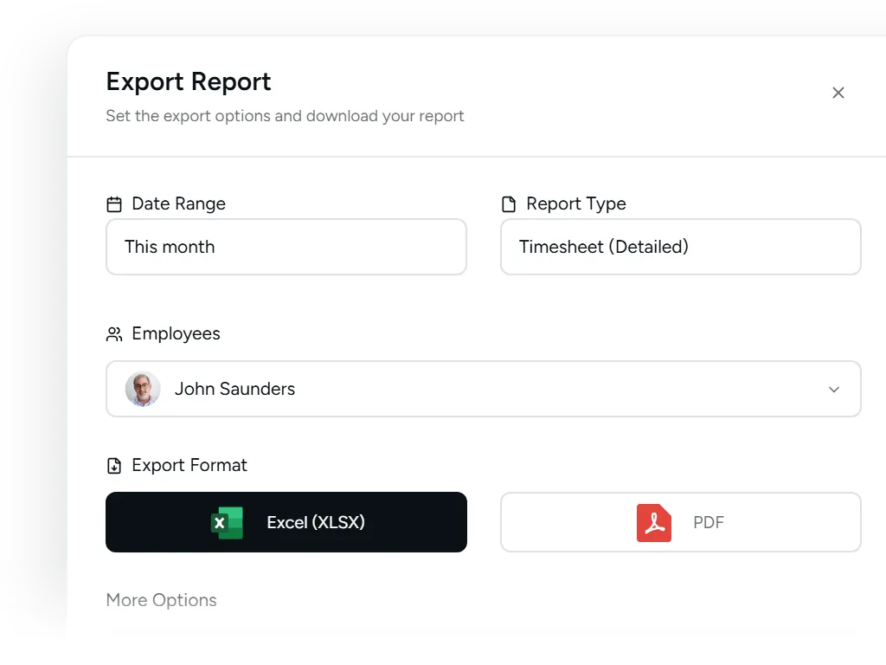This screenshot has height=665, width=886.
Task: Expand the More Options section
Action: point(162,600)
